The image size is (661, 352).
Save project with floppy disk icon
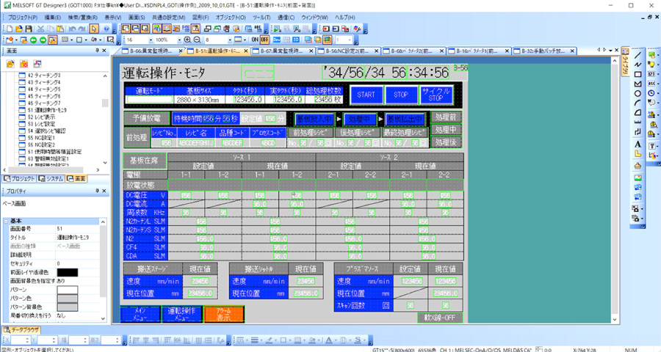[28, 29]
